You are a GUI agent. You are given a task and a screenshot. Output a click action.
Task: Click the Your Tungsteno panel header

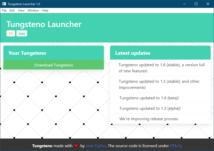click(54, 53)
